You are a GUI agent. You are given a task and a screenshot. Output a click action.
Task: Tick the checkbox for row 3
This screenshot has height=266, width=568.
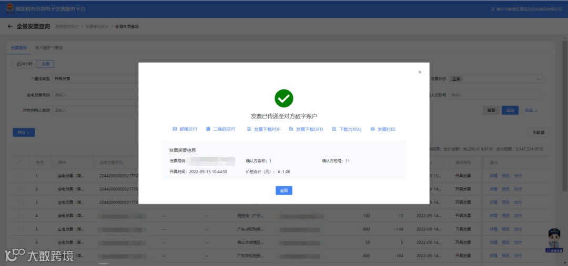point(21,203)
